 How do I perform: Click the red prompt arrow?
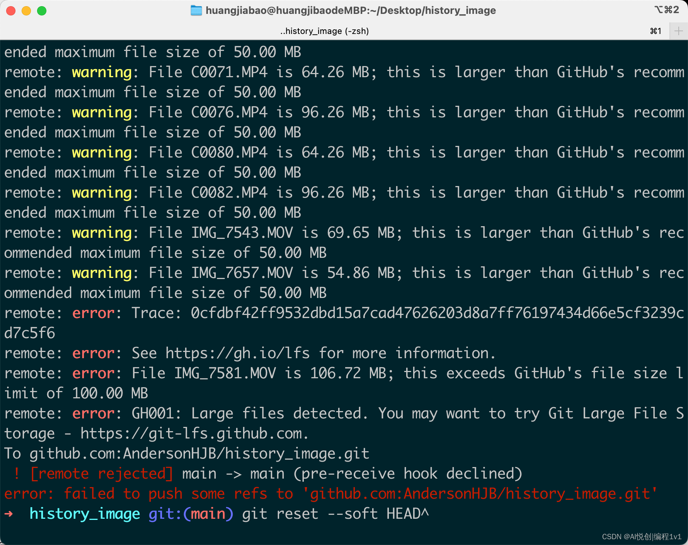click(x=9, y=514)
